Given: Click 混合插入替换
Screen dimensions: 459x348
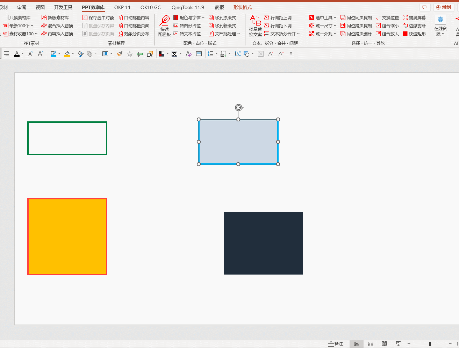Looking at the screenshot, I should 57,26.
